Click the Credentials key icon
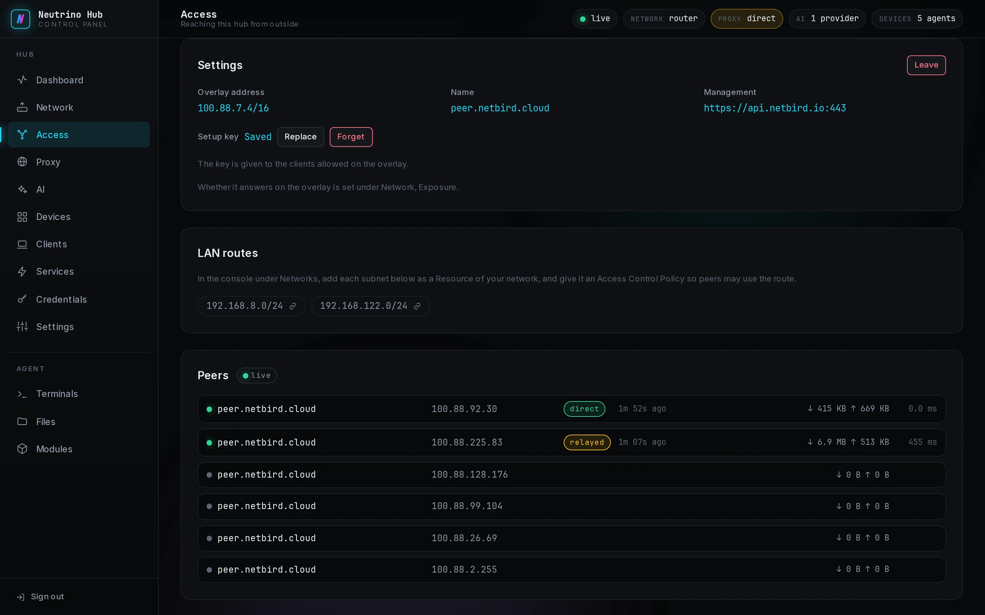This screenshot has width=985, height=615. [22, 299]
